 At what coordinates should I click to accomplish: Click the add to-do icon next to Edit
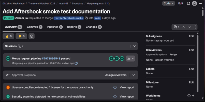click(x=188, y=3)
